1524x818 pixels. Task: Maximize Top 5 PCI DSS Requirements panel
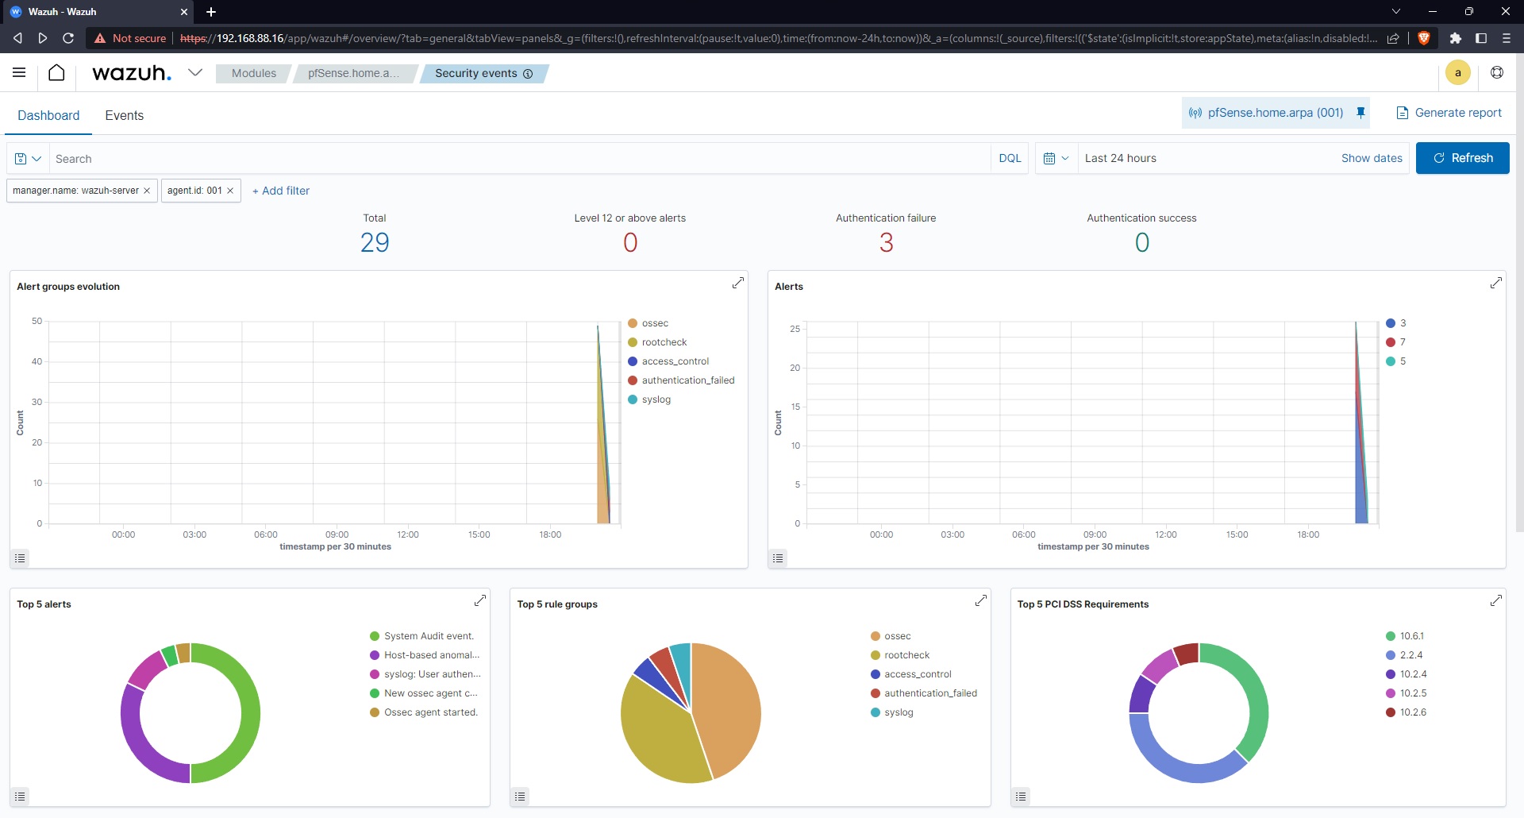[x=1495, y=600]
